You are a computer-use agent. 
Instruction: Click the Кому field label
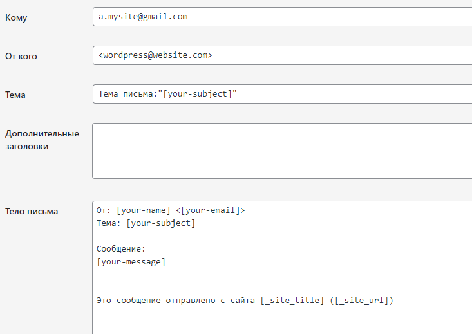pos(16,17)
